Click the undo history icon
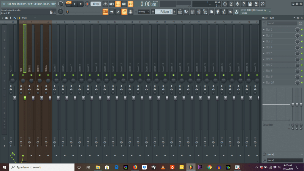The height and width of the screenshot is (171, 304). tap(225, 4)
